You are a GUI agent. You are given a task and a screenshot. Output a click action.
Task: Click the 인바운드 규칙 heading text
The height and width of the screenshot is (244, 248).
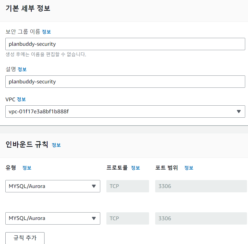tap(27, 145)
